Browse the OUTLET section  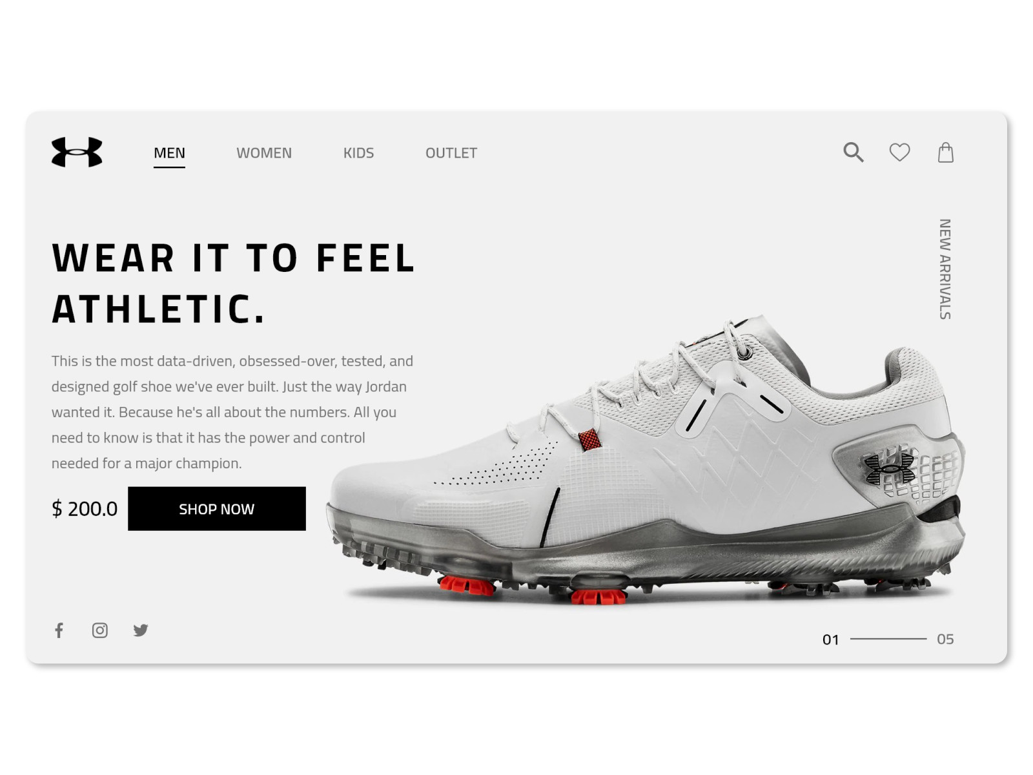pos(451,153)
